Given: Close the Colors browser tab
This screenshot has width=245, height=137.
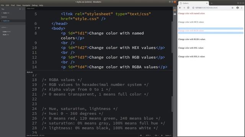Looking at the screenshot, I should click(207, 3).
